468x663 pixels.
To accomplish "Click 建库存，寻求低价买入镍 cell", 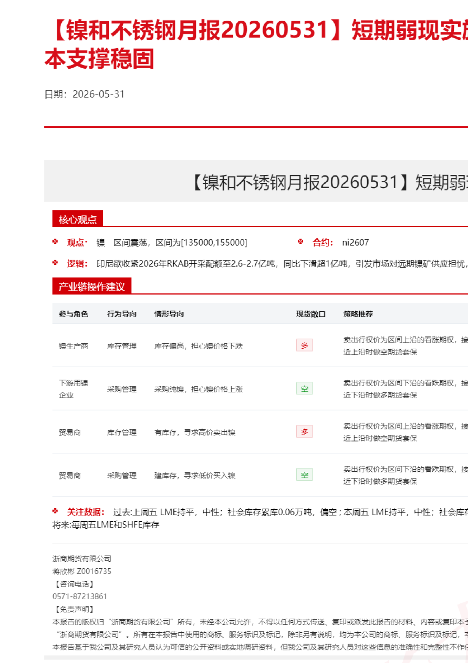I will click(x=195, y=475).
